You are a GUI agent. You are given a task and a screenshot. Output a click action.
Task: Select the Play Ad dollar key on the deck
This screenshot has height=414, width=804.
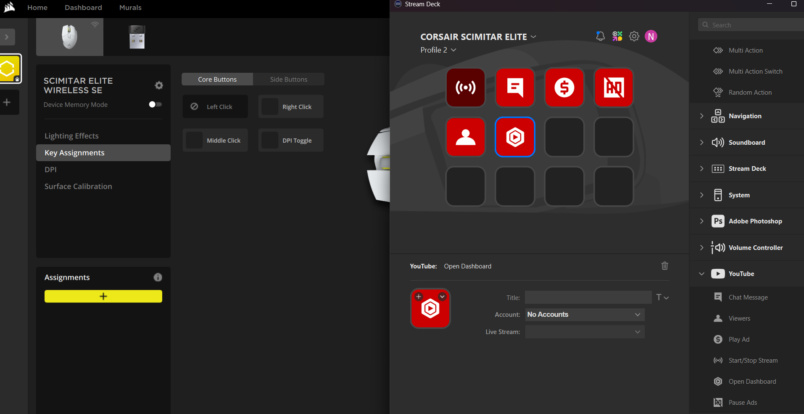click(x=564, y=88)
